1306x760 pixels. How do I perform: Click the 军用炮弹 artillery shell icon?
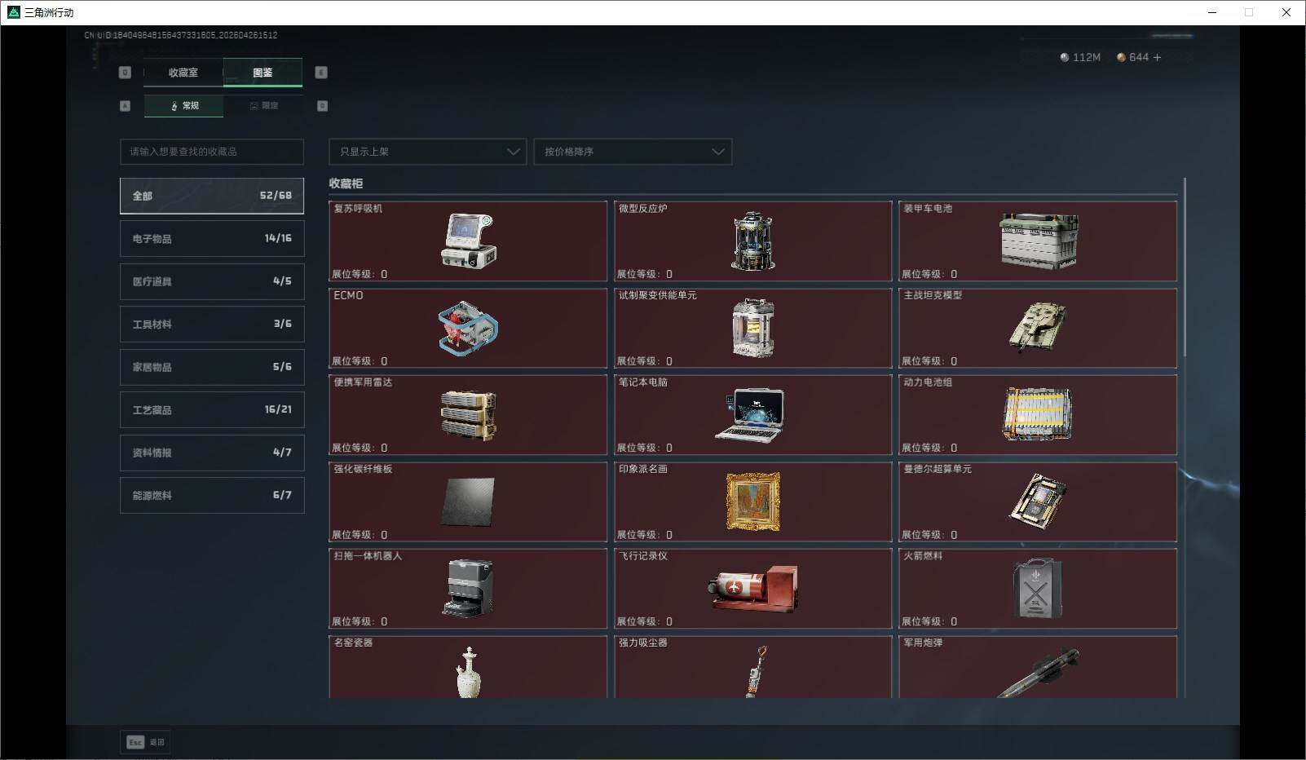click(x=1038, y=673)
